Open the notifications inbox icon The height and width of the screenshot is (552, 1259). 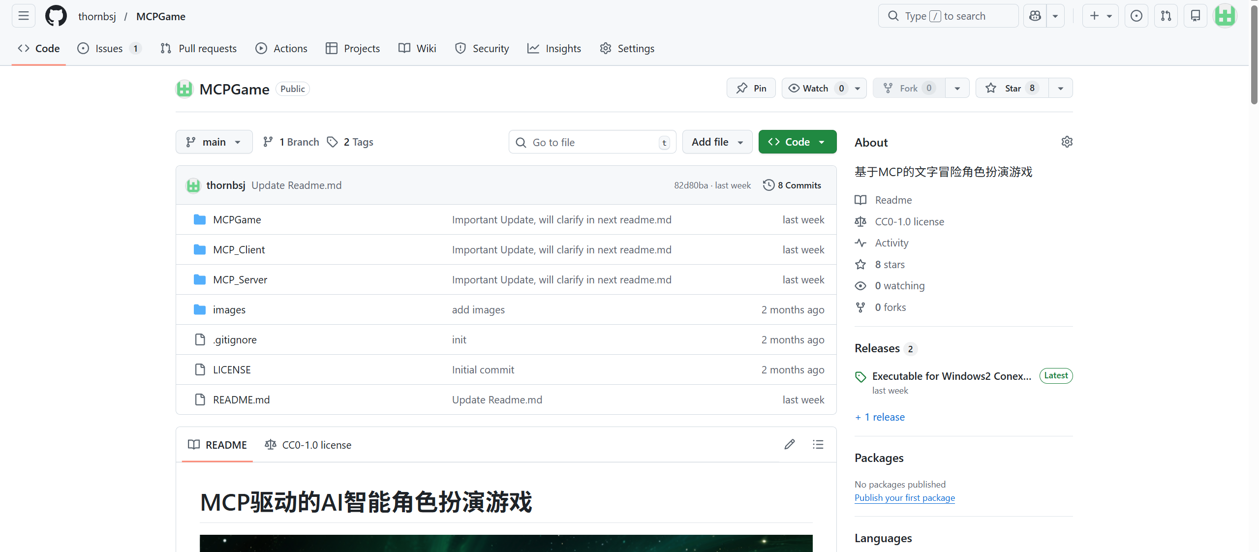click(x=1195, y=16)
